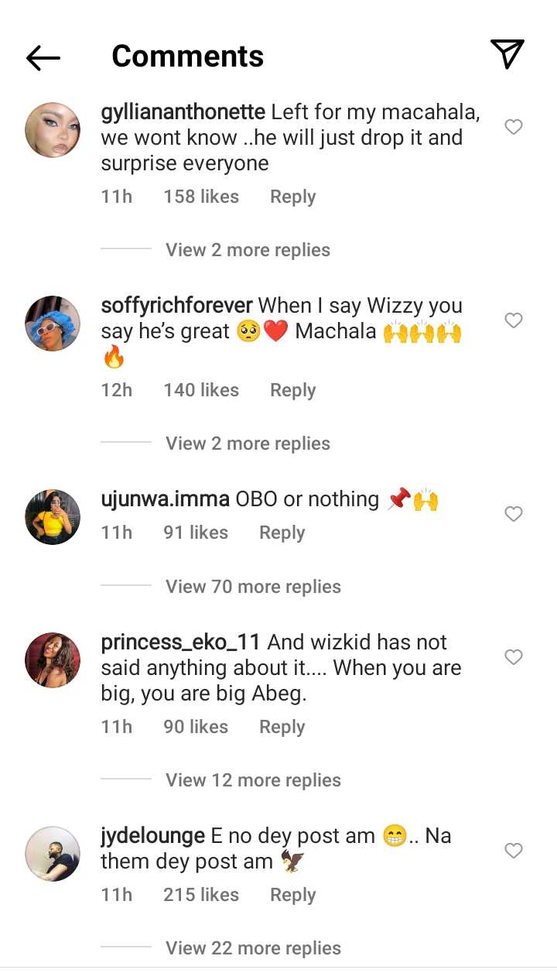Reply to gylliananthonette's comment
Image resolution: width=557 pixels, height=973 pixels.
[292, 197]
